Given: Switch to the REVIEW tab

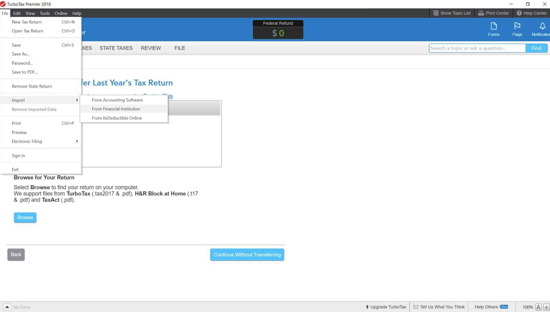Looking at the screenshot, I should coord(151,48).
